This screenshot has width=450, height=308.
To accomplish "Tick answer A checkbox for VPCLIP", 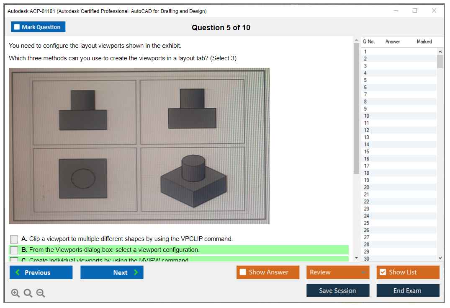I will [x=14, y=239].
